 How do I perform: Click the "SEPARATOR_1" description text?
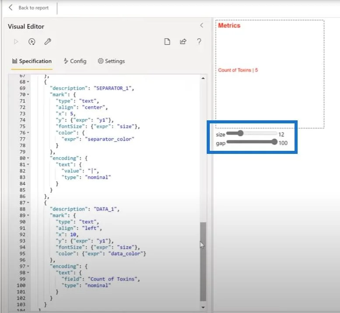(114, 88)
